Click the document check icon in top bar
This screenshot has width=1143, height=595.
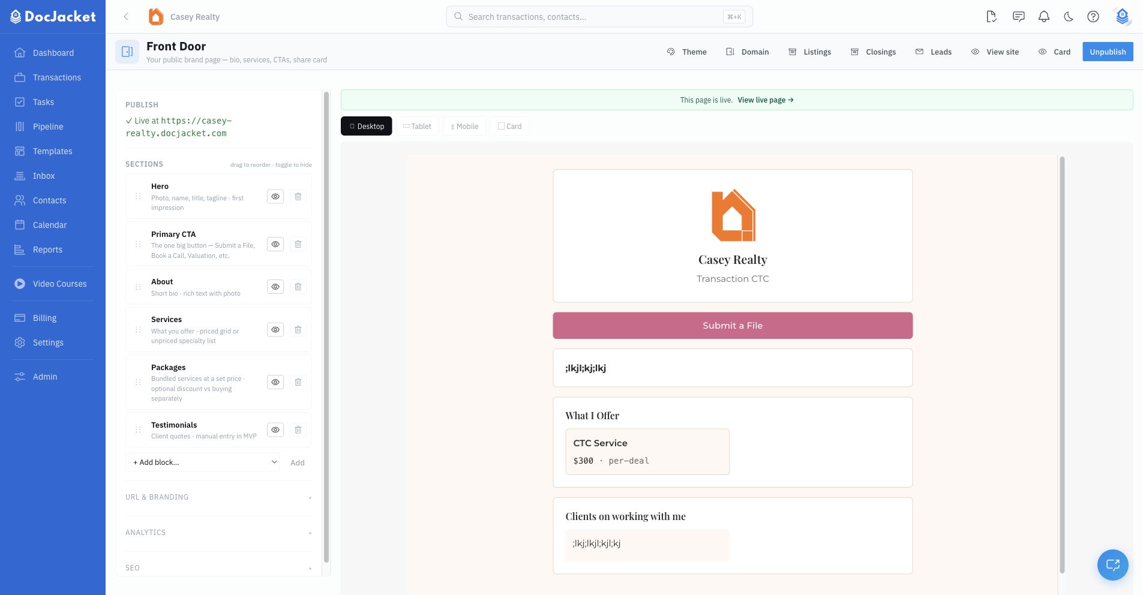click(x=992, y=17)
